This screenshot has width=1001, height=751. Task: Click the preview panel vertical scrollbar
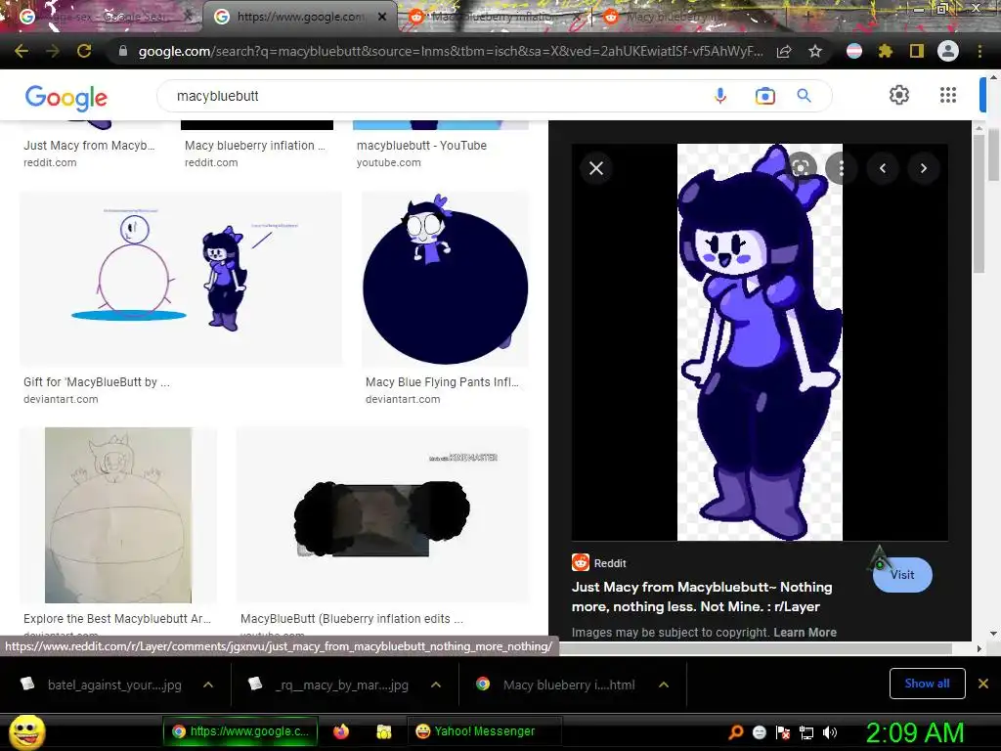tap(978, 203)
